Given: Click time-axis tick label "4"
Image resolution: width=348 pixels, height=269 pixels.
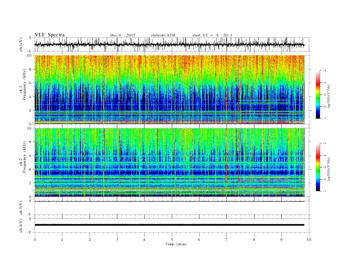Looking at the screenshot, I should pos(145,240).
